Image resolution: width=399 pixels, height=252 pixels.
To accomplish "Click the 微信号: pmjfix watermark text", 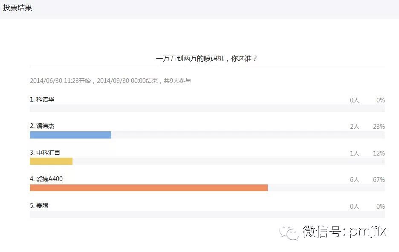I will tap(344, 232).
